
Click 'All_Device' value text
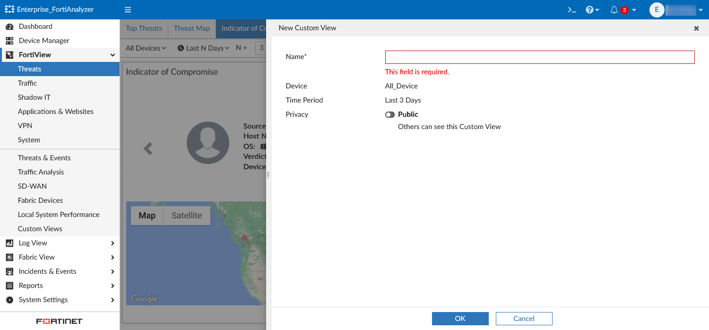401,86
